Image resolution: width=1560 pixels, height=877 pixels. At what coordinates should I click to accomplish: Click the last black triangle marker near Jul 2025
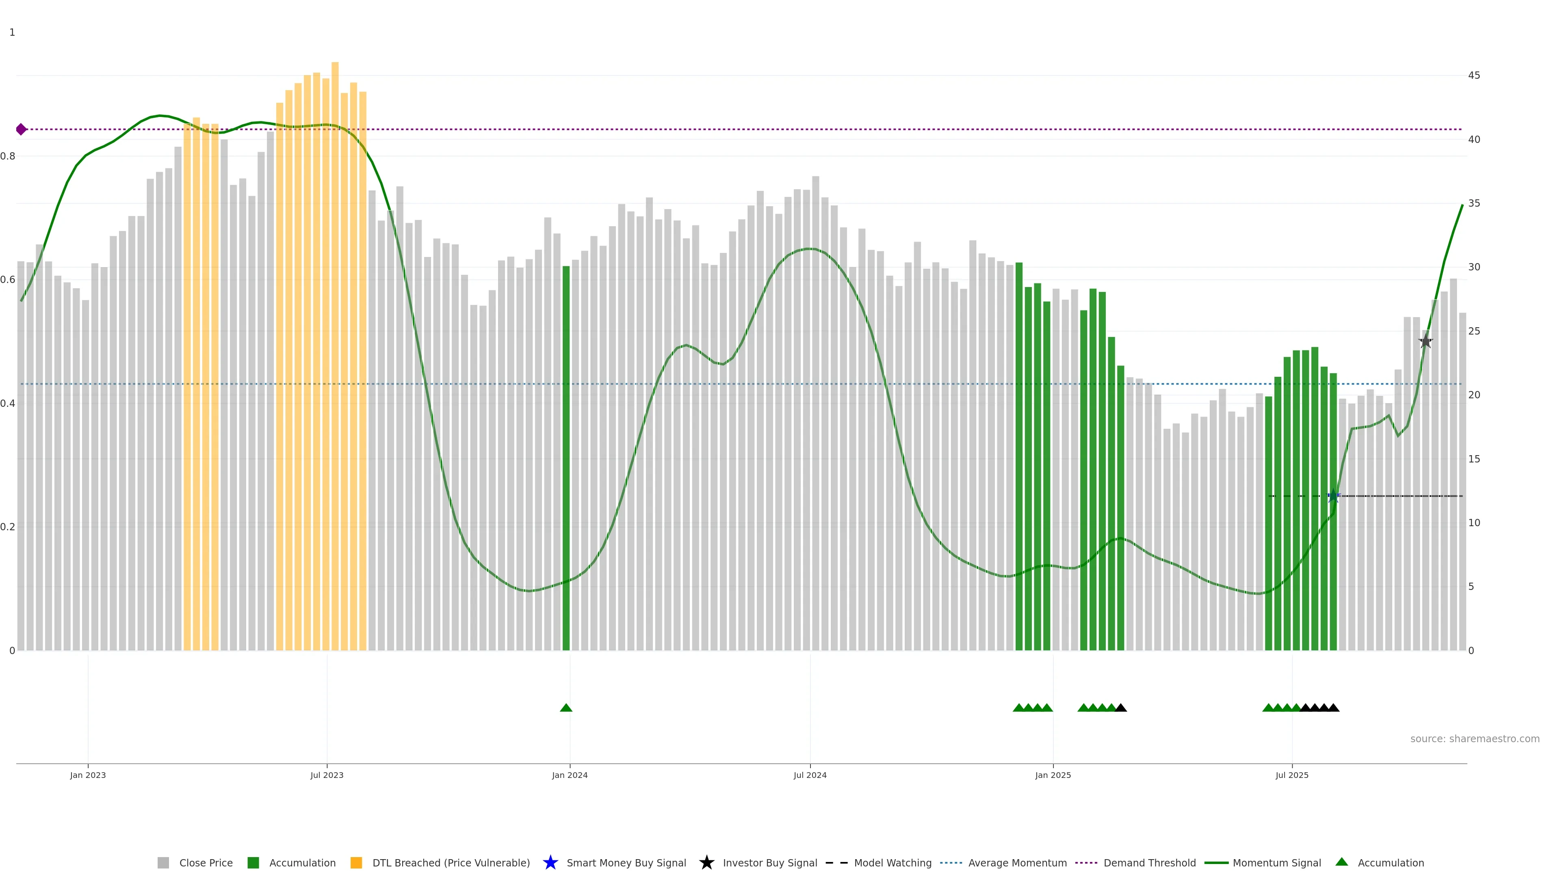(1333, 708)
